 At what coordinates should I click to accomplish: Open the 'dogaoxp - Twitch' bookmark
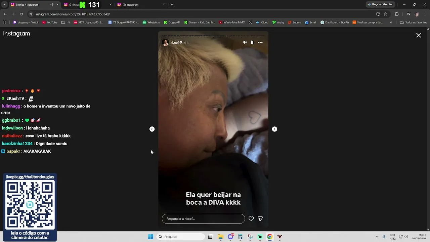coord(26,23)
